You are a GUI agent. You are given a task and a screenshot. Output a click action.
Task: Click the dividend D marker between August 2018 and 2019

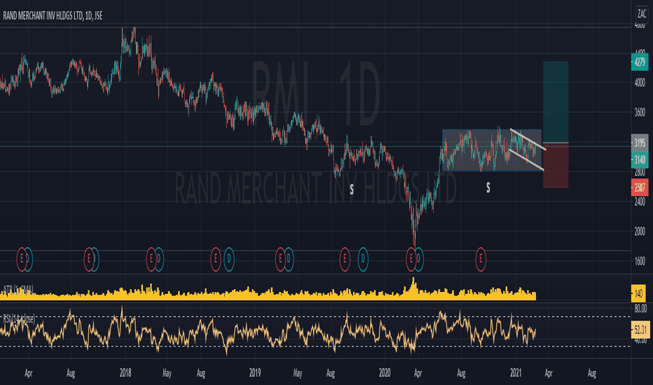[x=228, y=259]
